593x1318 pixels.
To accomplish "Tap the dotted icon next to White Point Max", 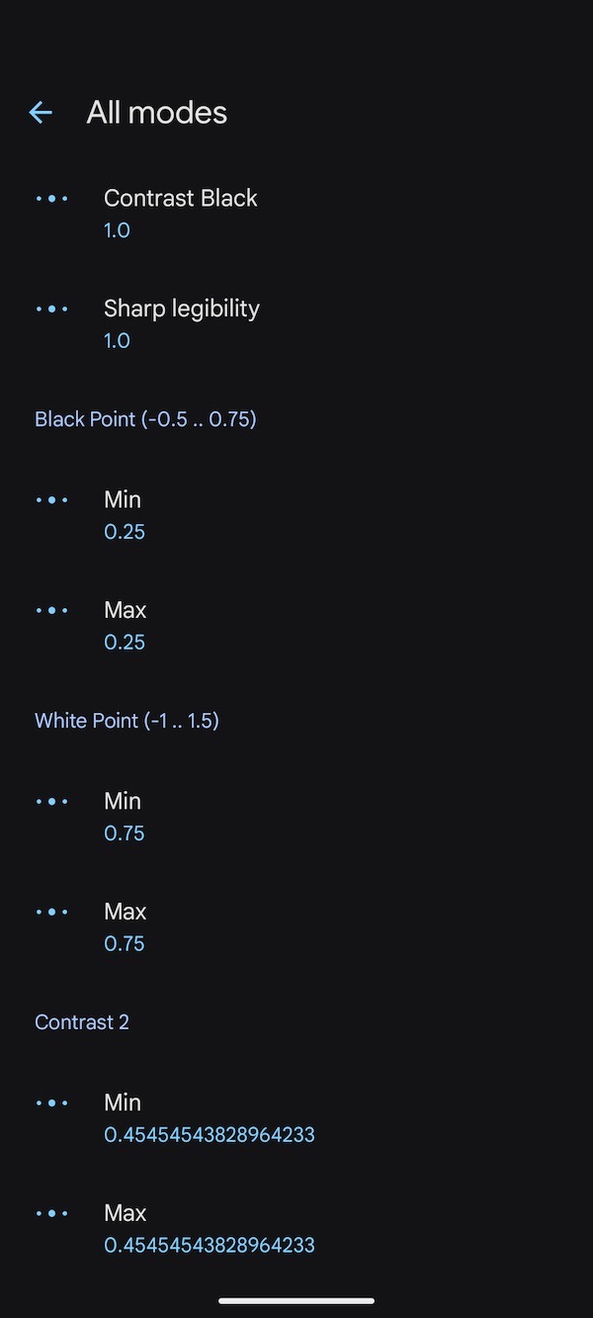I will [52, 912].
